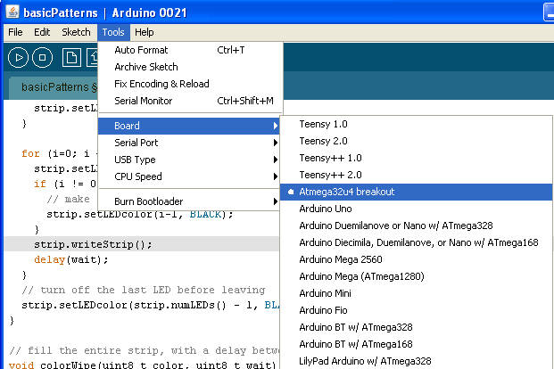This screenshot has height=369, width=554.
Task: Choose Arduino Uno as the board
Action: tap(325, 209)
